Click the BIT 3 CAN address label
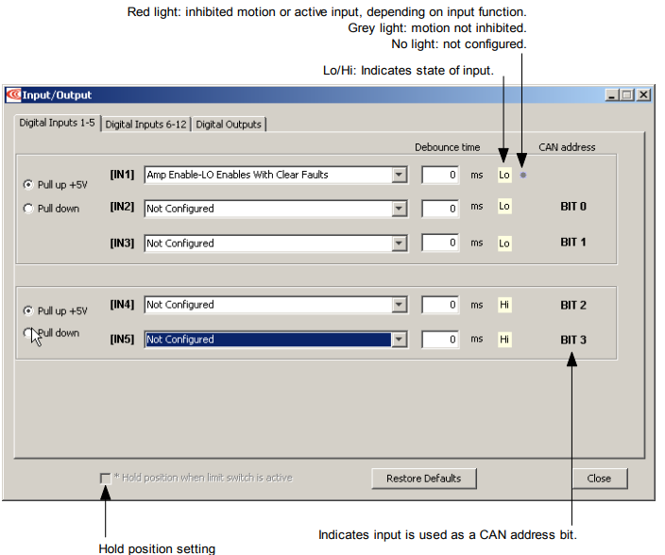The width and height of the screenshot is (665, 555). (573, 340)
